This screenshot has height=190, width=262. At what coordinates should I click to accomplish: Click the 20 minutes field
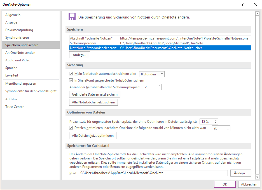[x=219, y=128]
